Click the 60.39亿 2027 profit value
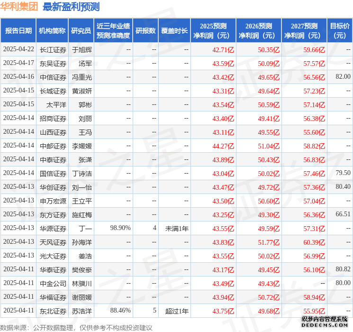The width and height of the screenshot is (353, 332). click(314, 242)
